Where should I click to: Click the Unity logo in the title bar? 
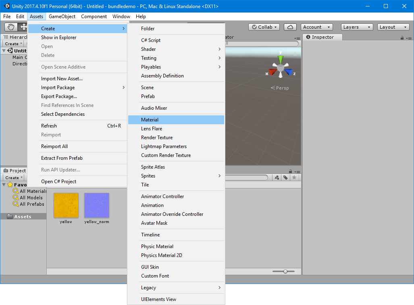point(7,6)
